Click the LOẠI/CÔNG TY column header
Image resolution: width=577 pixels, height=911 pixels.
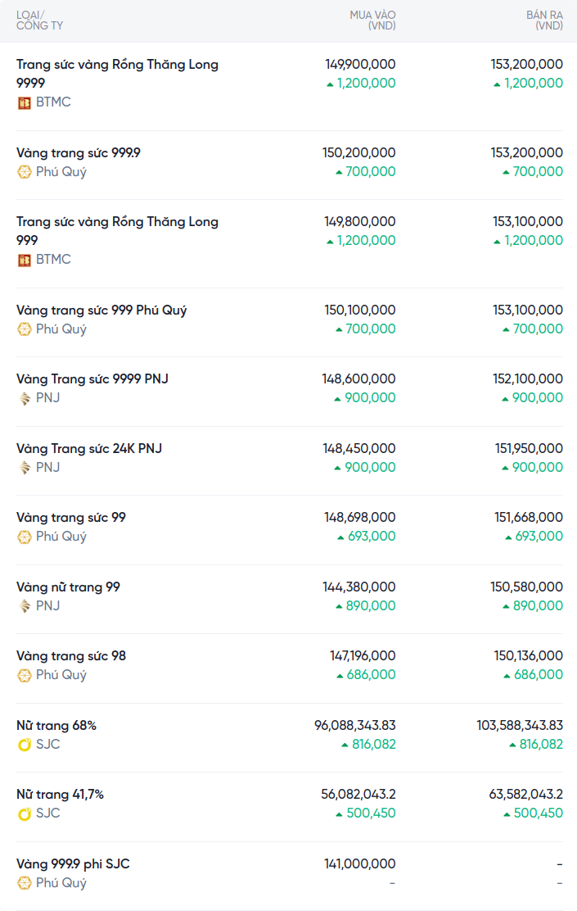coord(39,20)
